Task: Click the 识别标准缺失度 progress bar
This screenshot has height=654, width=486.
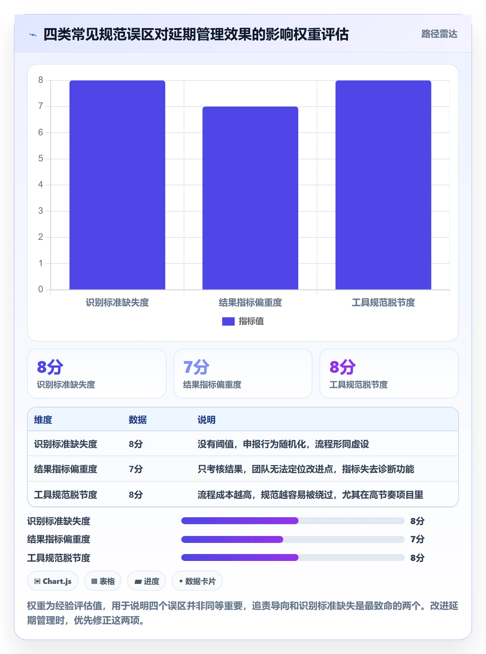Action: point(293,521)
